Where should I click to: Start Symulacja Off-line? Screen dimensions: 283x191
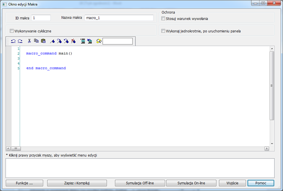140,183
